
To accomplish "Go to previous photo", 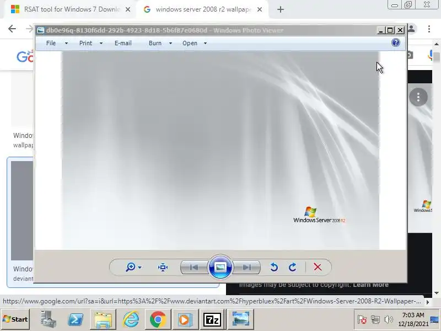I will coord(194,267).
